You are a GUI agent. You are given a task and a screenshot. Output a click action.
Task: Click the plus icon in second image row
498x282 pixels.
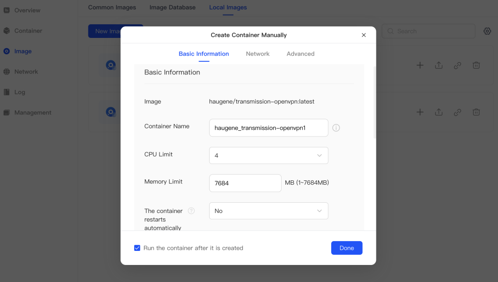[x=420, y=112]
